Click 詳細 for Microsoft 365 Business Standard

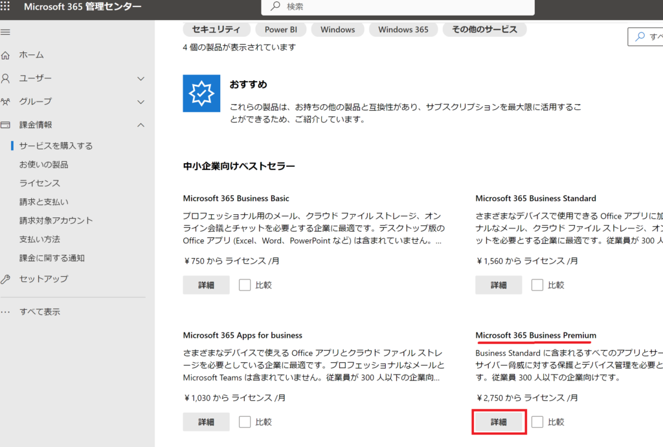tap(499, 285)
